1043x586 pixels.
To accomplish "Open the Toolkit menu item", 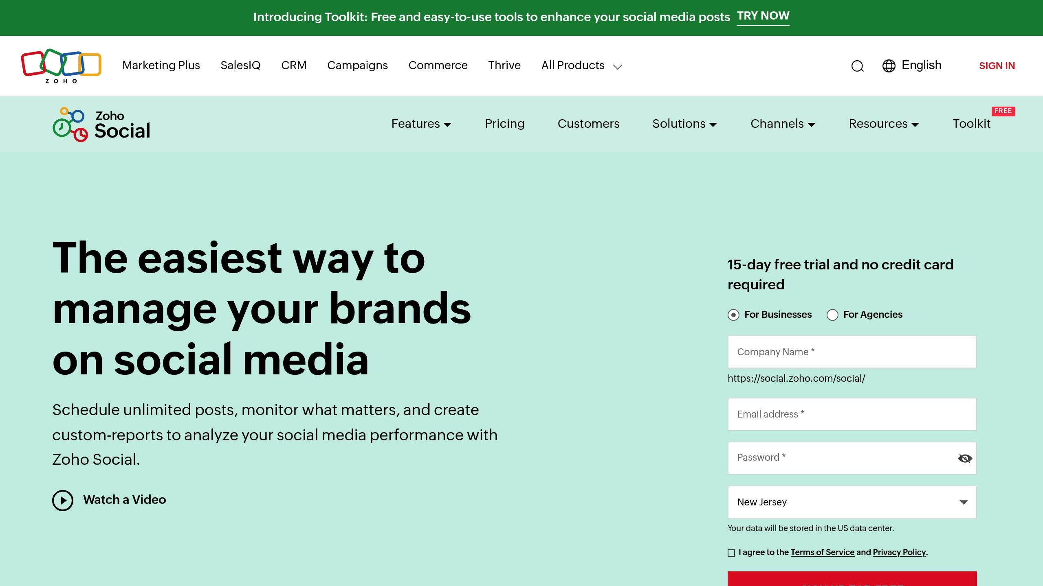I will (x=971, y=124).
